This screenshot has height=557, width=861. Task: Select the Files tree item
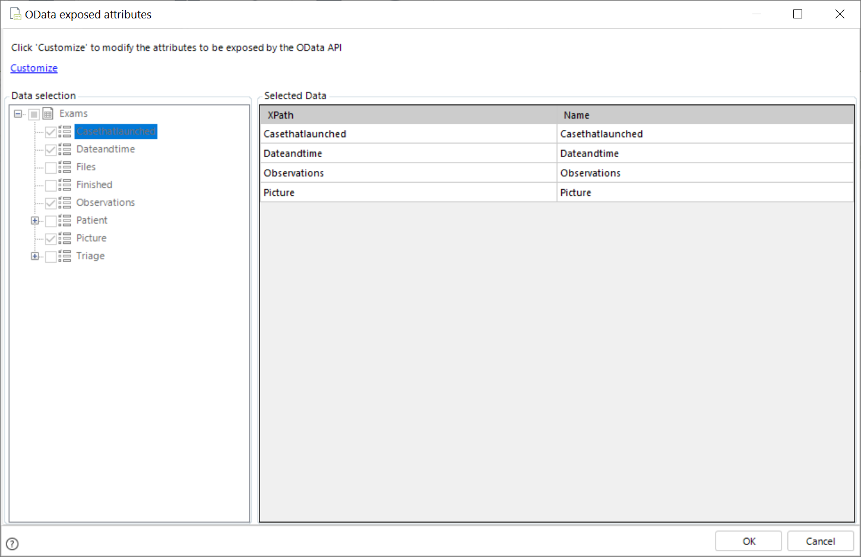pos(86,167)
